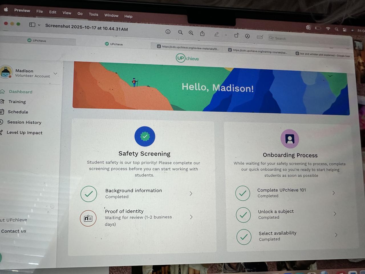The width and height of the screenshot is (365, 274).
Task: Open the Tools menu
Action: pyautogui.click(x=94, y=14)
